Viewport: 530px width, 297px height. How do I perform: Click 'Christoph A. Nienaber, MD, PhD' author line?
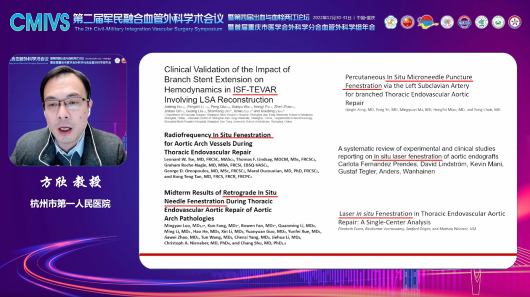[225, 243]
